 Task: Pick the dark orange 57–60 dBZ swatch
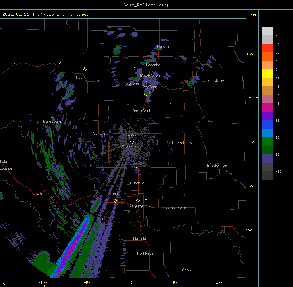(267, 56)
